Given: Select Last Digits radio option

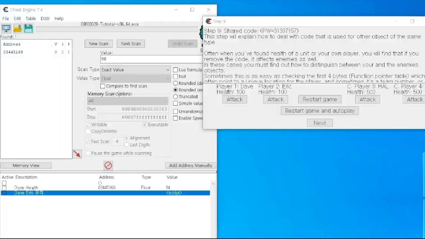Looking at the screenshot, I should point(127,145).
